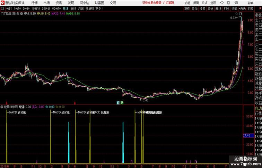Open the 交易 menu

click(113, 3)
